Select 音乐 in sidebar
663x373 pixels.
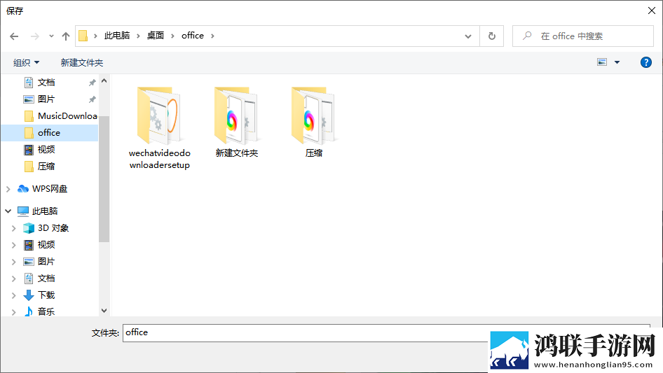(46, 311)
